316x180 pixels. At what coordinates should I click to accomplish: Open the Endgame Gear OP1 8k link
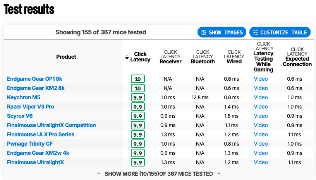[35, 79]
